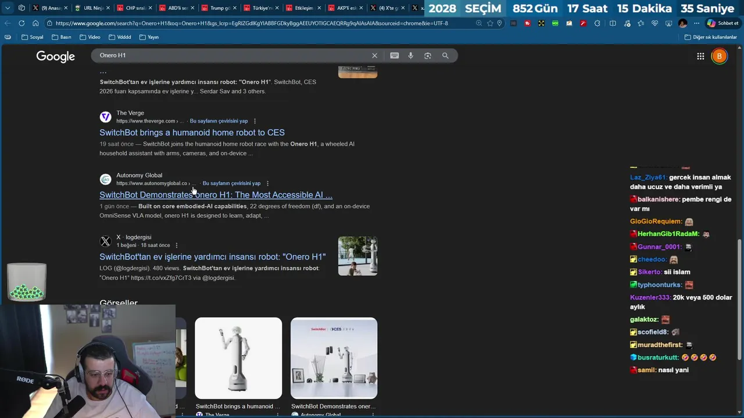744x418 pixels.
Task: Toggle split screen view icon
Action: (x=613, y=23)
